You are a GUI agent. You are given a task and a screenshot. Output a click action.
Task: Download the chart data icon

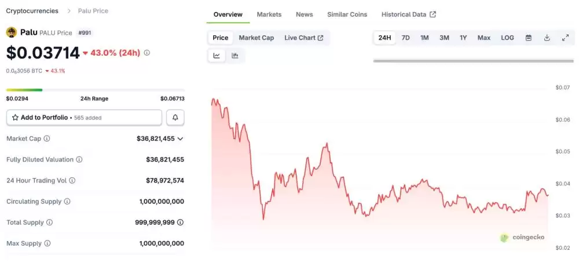click(547, 38)
